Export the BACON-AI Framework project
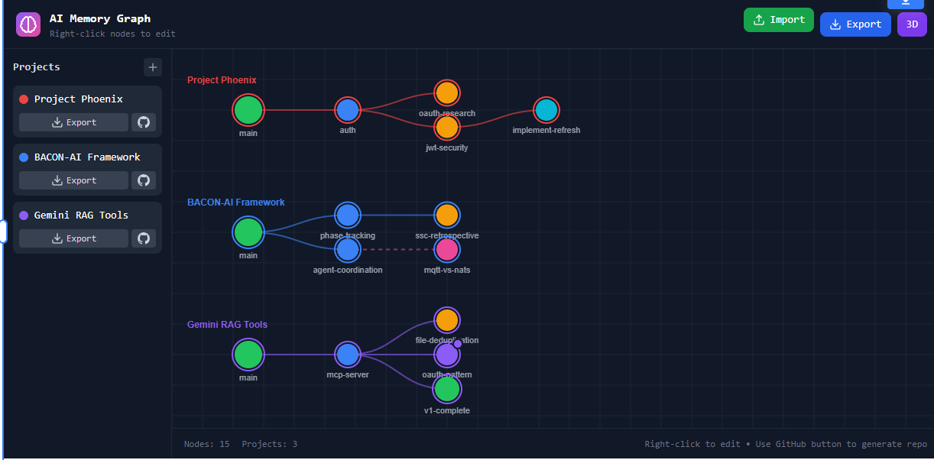Viewport: 934px width, 460px height. tap(73, 180)
